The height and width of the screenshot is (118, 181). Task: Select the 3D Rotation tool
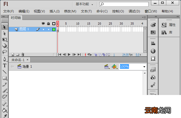pos(5,46)
